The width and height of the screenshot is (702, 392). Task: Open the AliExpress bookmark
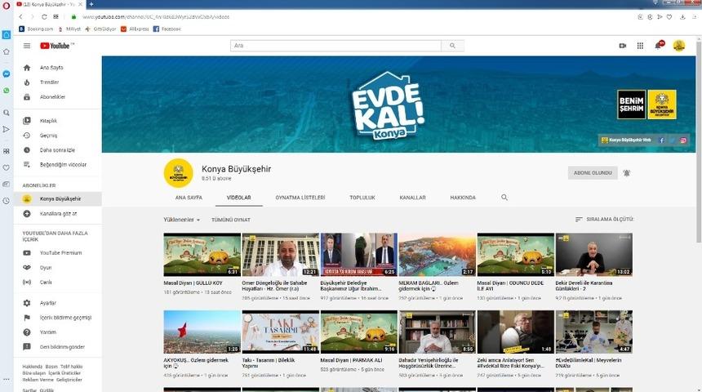pos(135,29)
